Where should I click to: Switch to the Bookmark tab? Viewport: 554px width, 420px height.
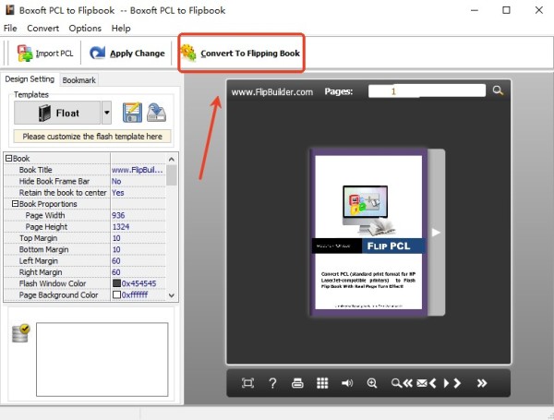coord(78,80)
